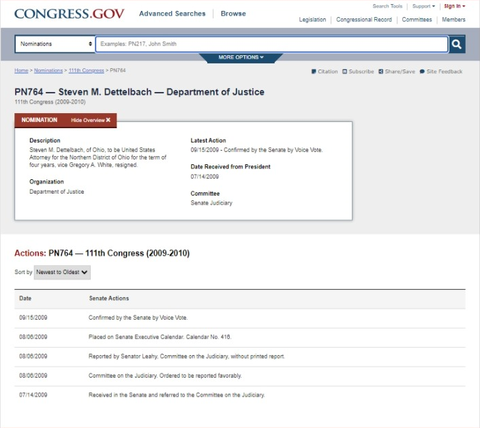Click the PN764 page title heading
Screen dimensions: 480x428
click(139, 92)
